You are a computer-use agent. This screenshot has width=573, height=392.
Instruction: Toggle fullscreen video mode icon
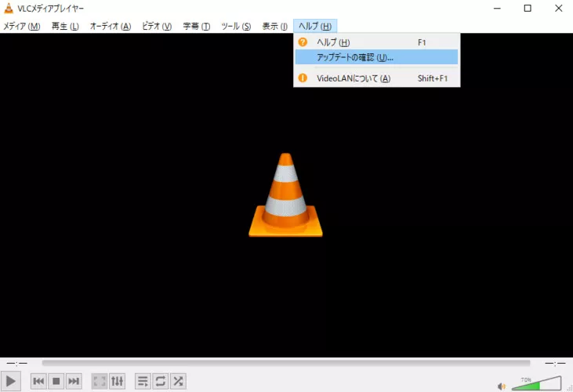pyautogui.click(x=100, y=381)
